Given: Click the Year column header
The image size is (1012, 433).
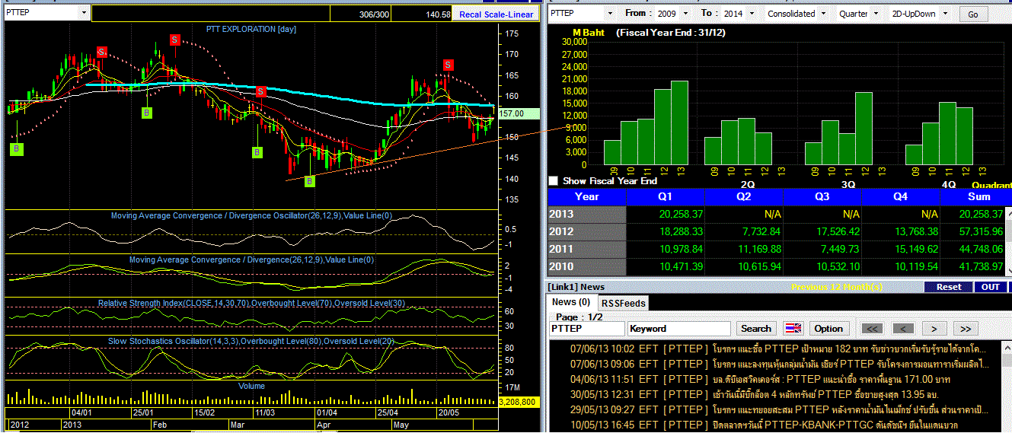Looking at the screenshot, I should coord(586,196).
